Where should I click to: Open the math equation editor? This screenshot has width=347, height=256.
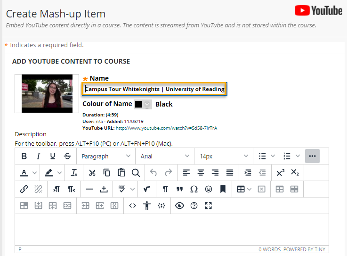click(x=147, y=189)
